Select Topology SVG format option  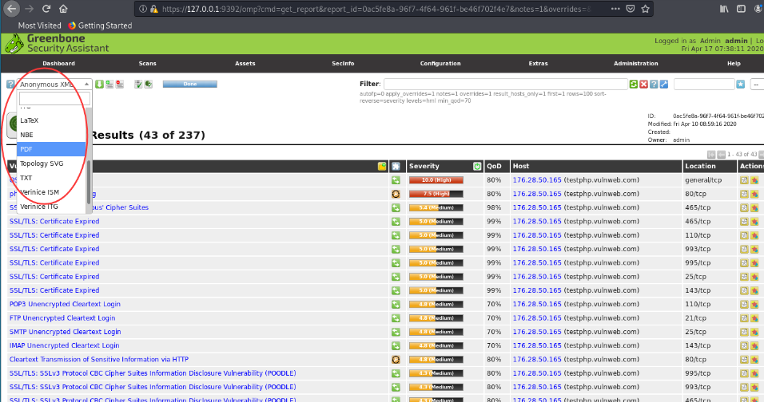tap(51, 164)
